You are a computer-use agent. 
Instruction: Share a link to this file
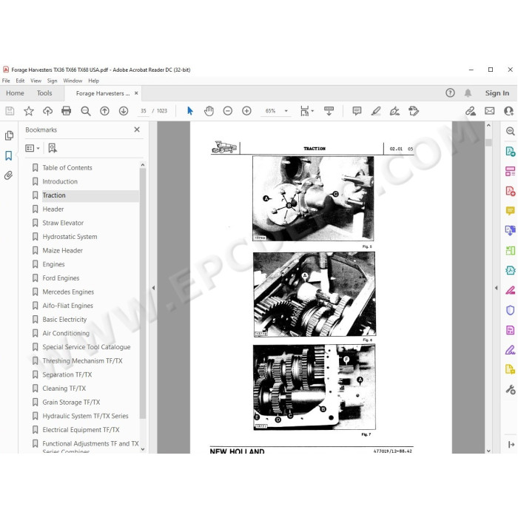pyautogui.click(x=471, y=111)
